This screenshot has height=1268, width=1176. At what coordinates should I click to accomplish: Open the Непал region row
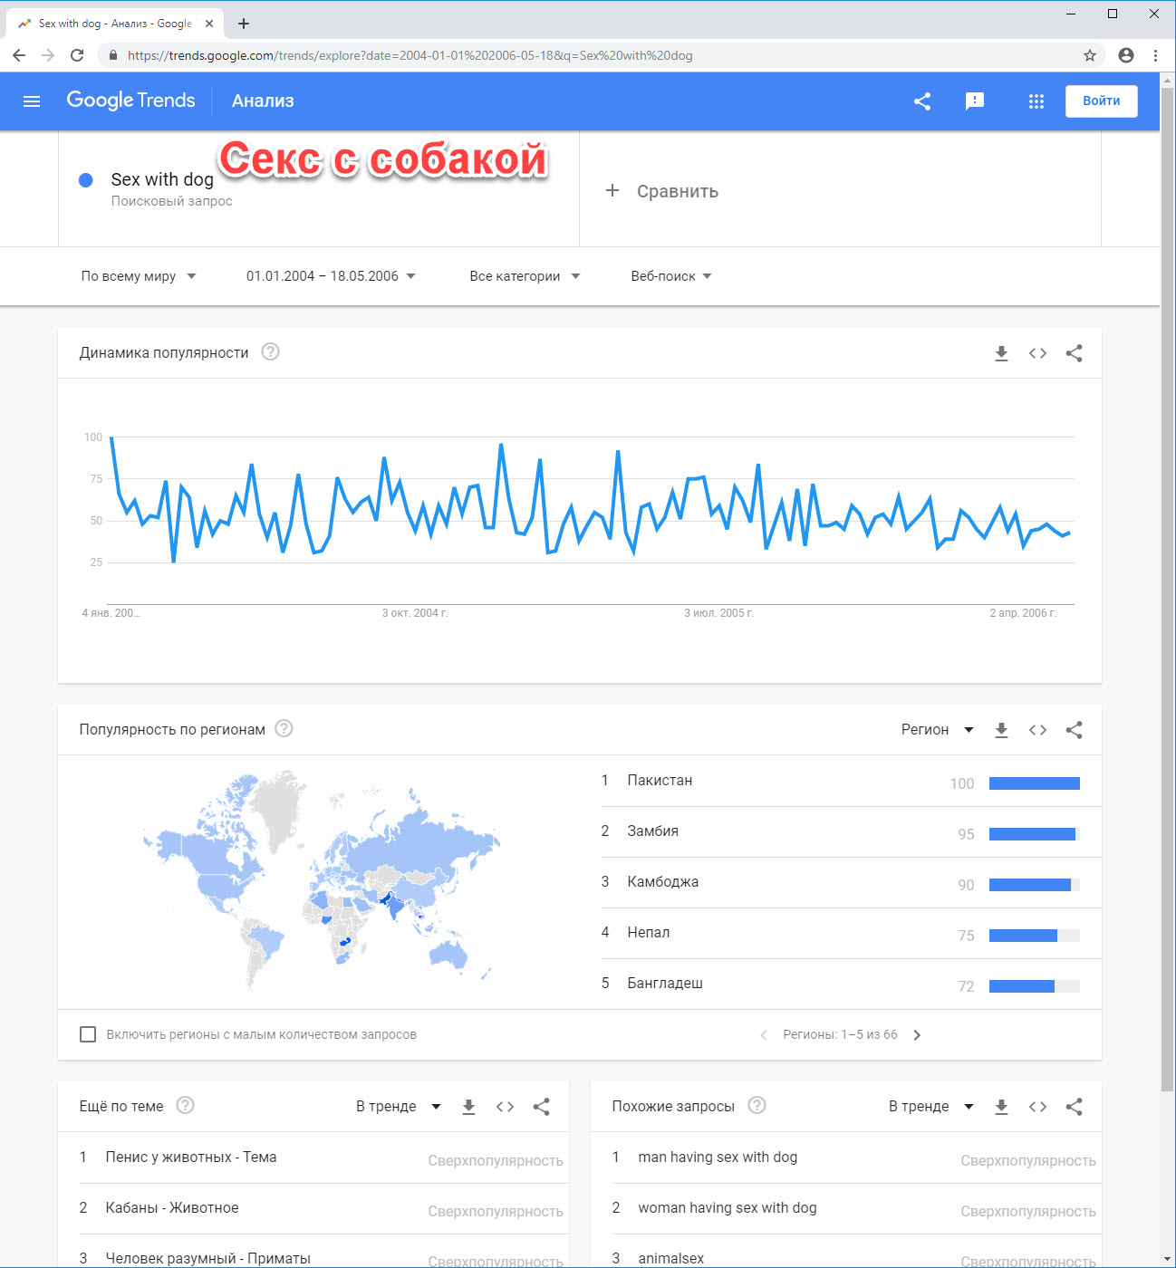click(852, 933)
